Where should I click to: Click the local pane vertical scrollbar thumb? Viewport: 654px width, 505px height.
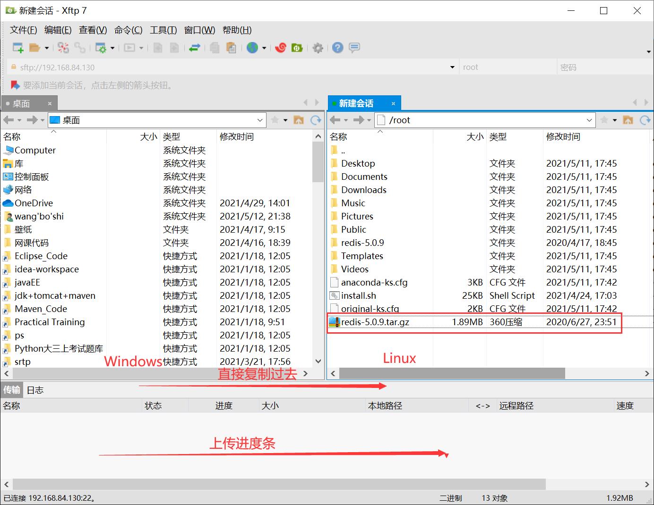pos(318,162)
